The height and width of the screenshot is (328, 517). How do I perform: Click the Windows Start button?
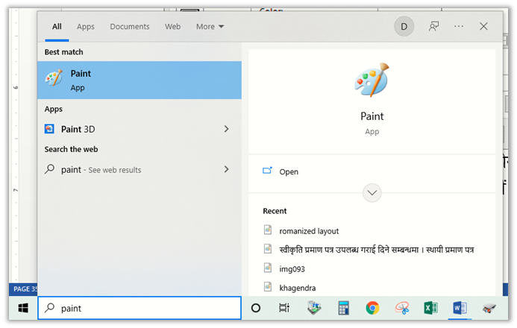23,308
